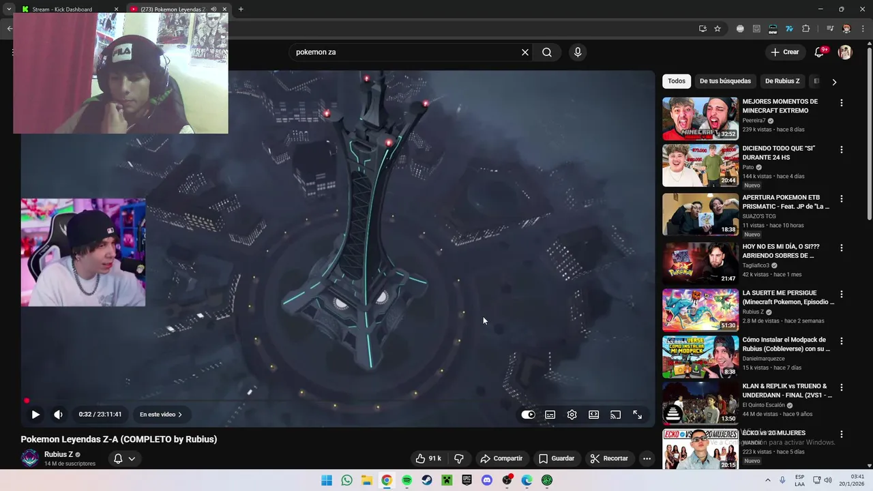Turn on subtitles with the captions icon
The image size is (873, 491).
click(x=550, y=415)
